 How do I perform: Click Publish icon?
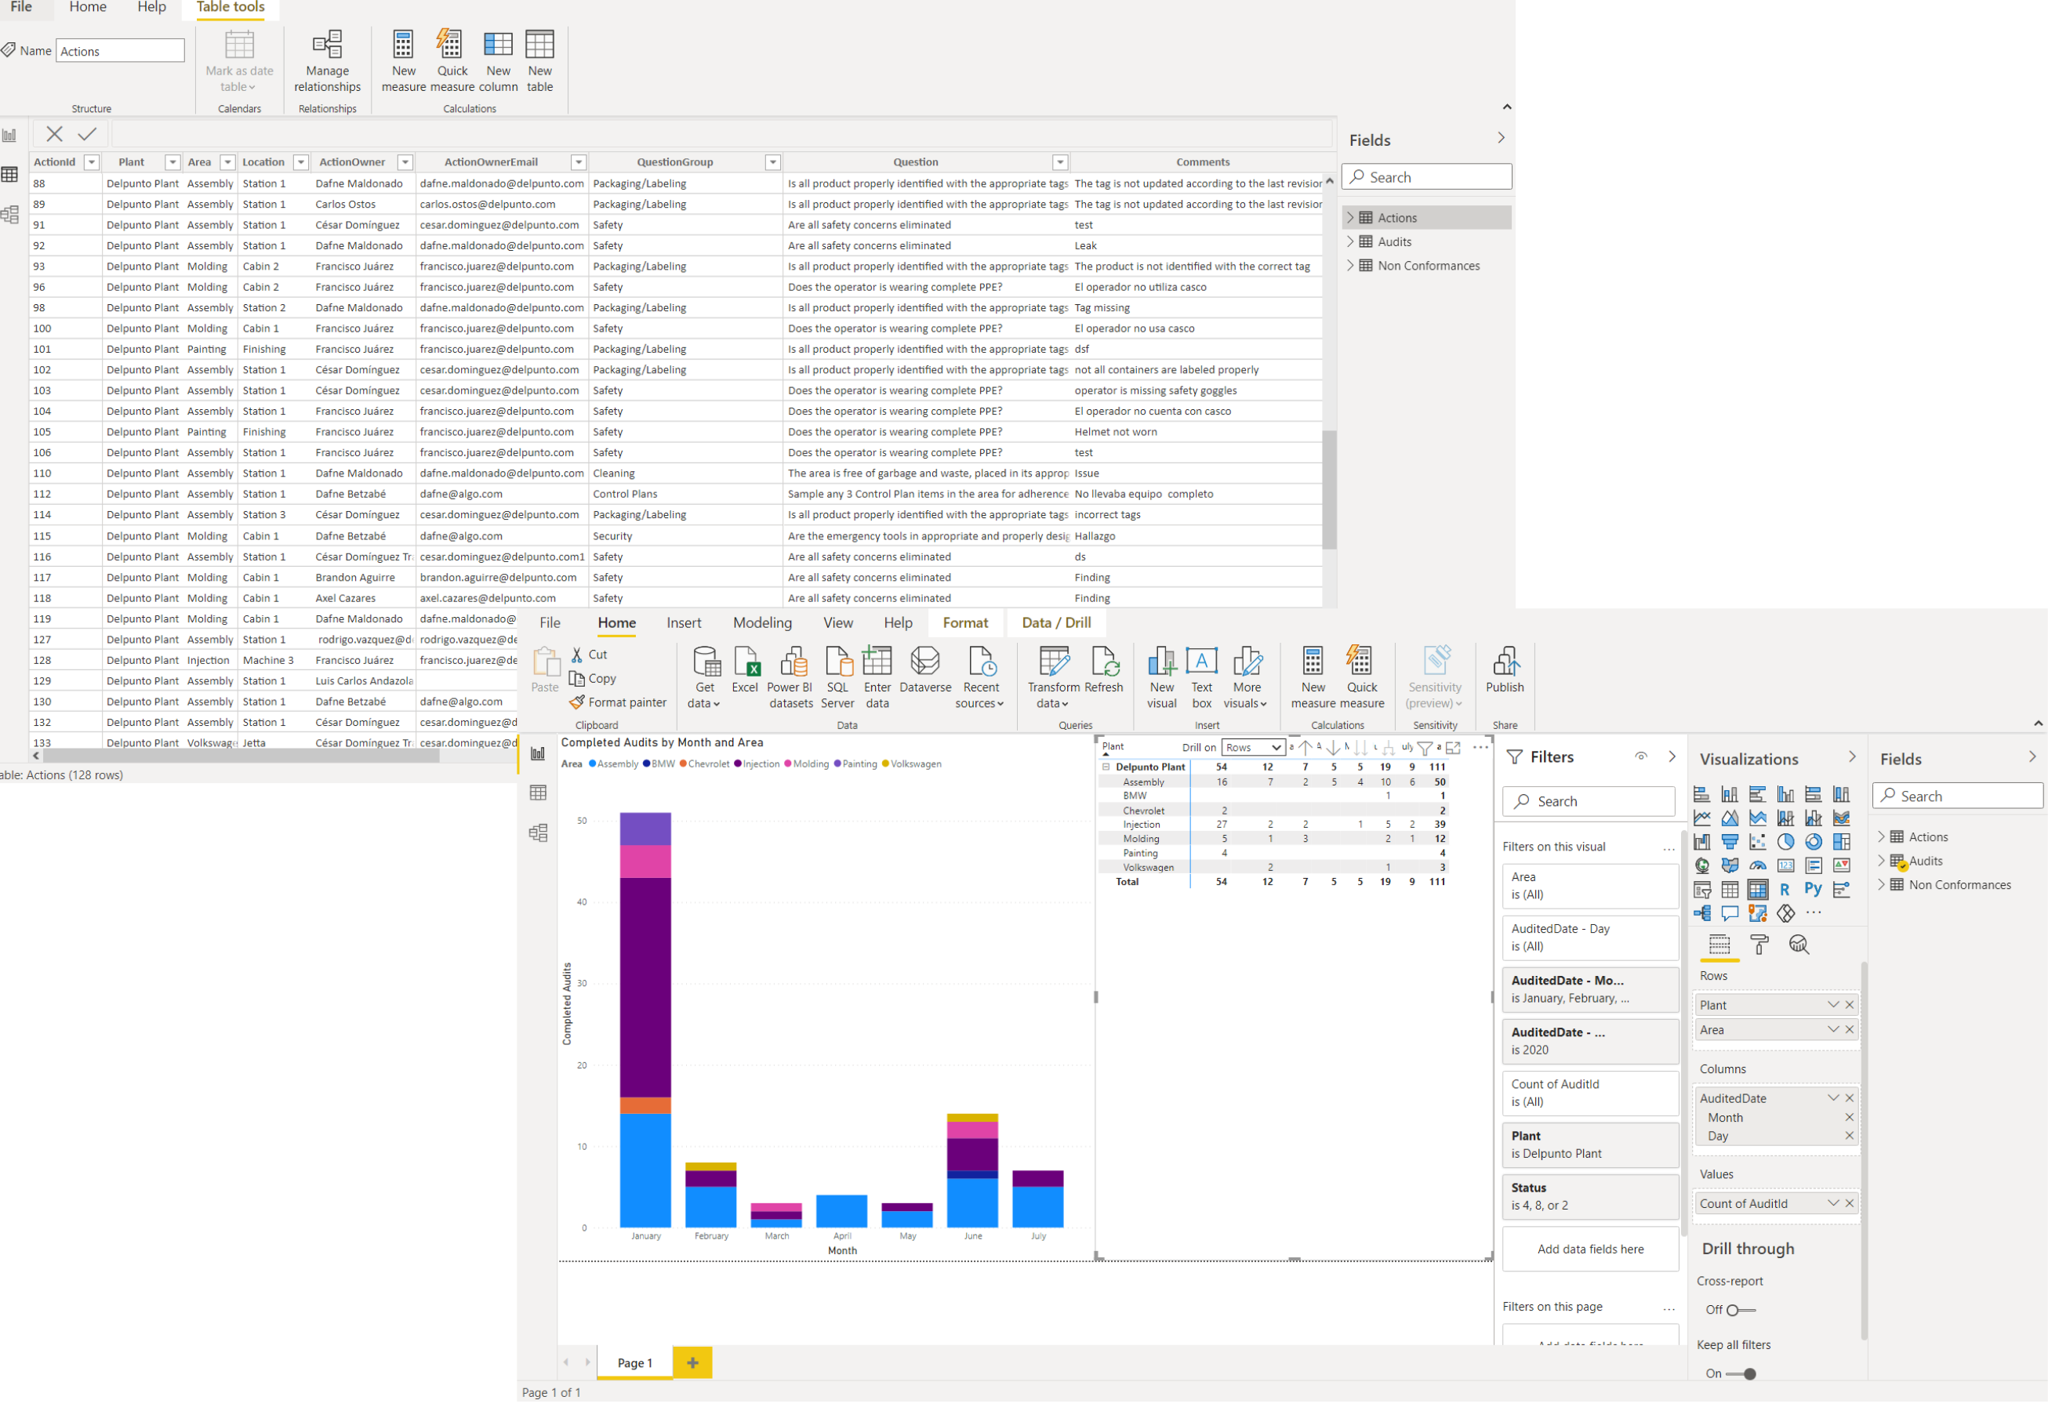pyautogui.click(x=1507, y=662)
